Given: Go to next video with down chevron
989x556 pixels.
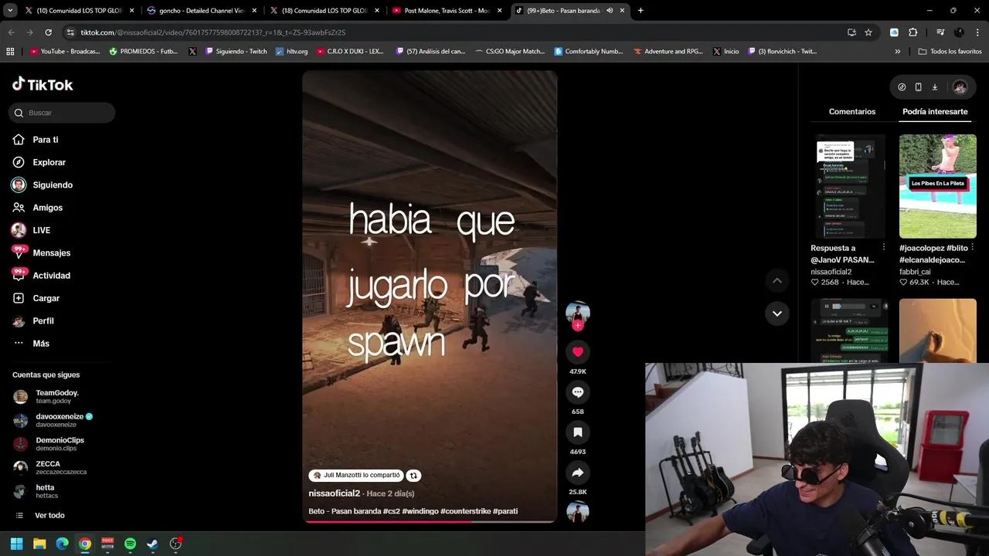Looking at the screenshot, I should pyautogui.click(x=777, y=314).
